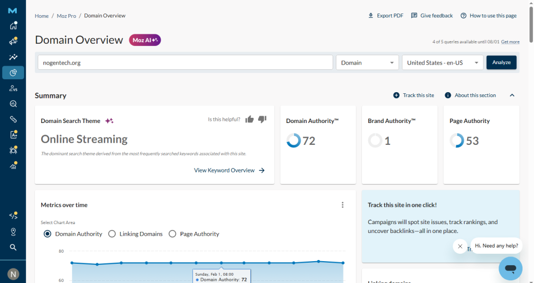This screenshot has width=534, height=283.
Task: Click the Domain Authority donut gauge showing 72
Action: pos(294,140)
